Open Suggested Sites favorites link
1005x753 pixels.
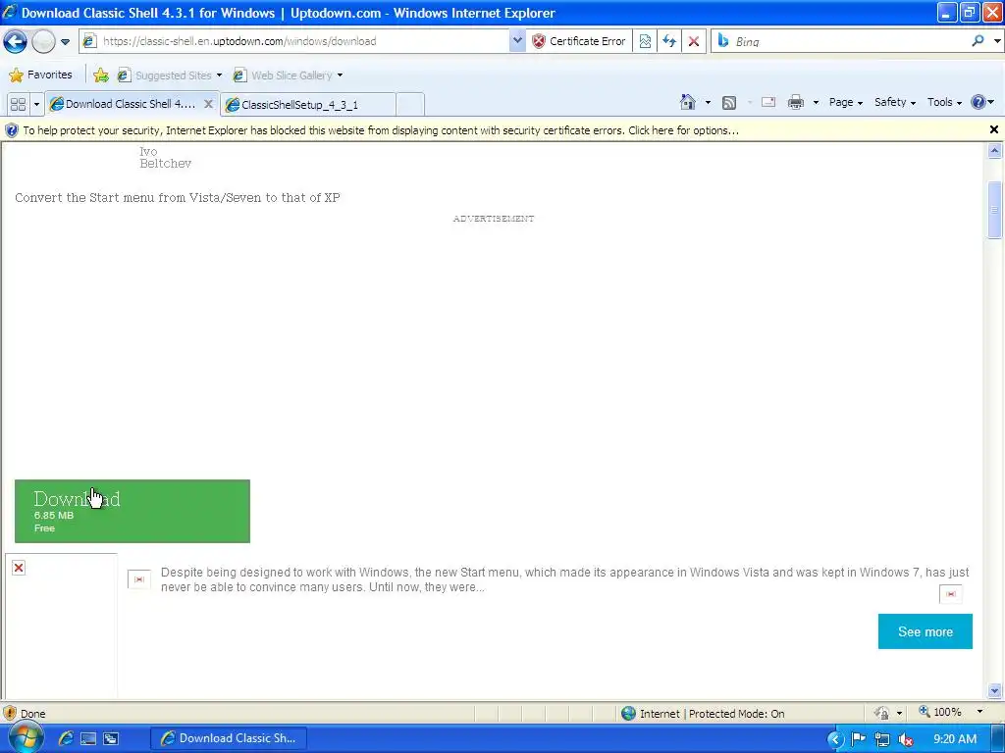coord(169,75)
